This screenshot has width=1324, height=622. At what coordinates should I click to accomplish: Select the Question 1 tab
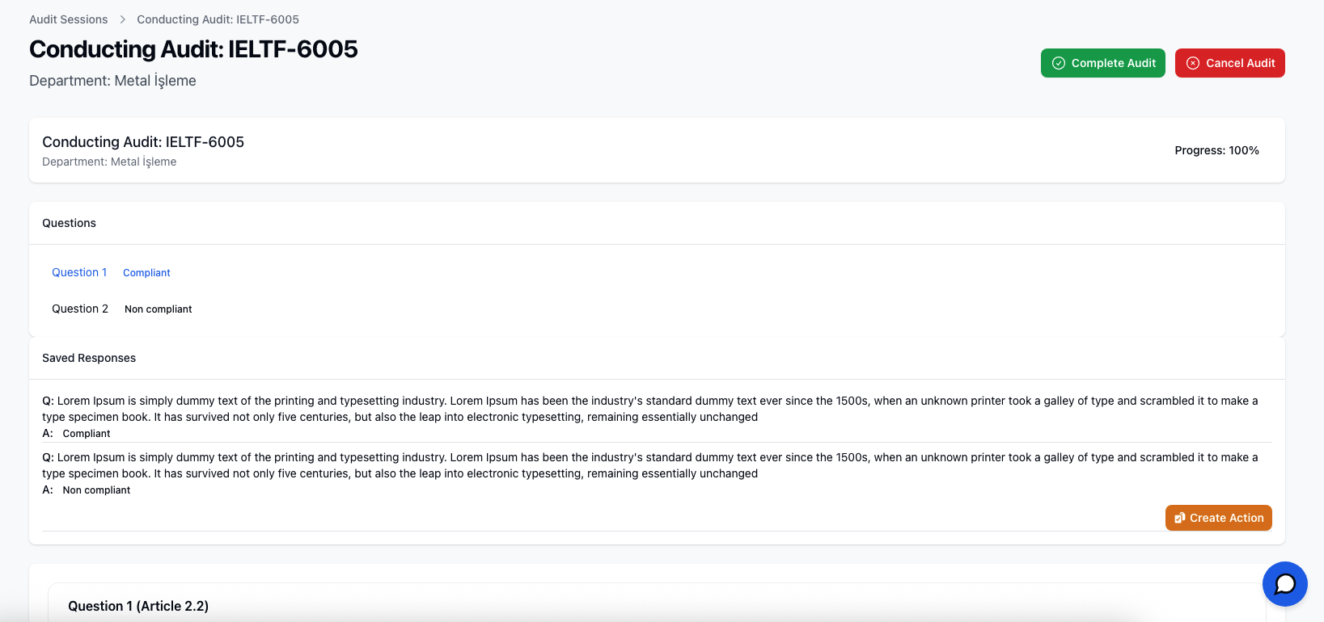pos(79,272)
